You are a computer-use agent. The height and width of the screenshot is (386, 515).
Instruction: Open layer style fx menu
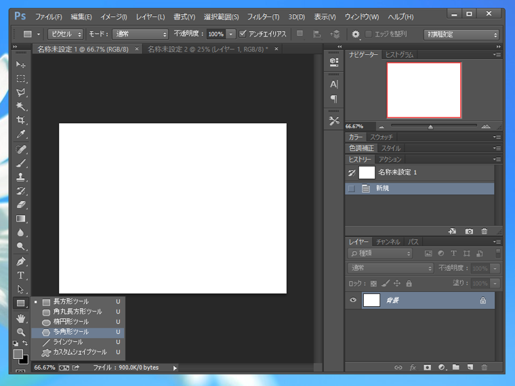[x=413, y=367]
